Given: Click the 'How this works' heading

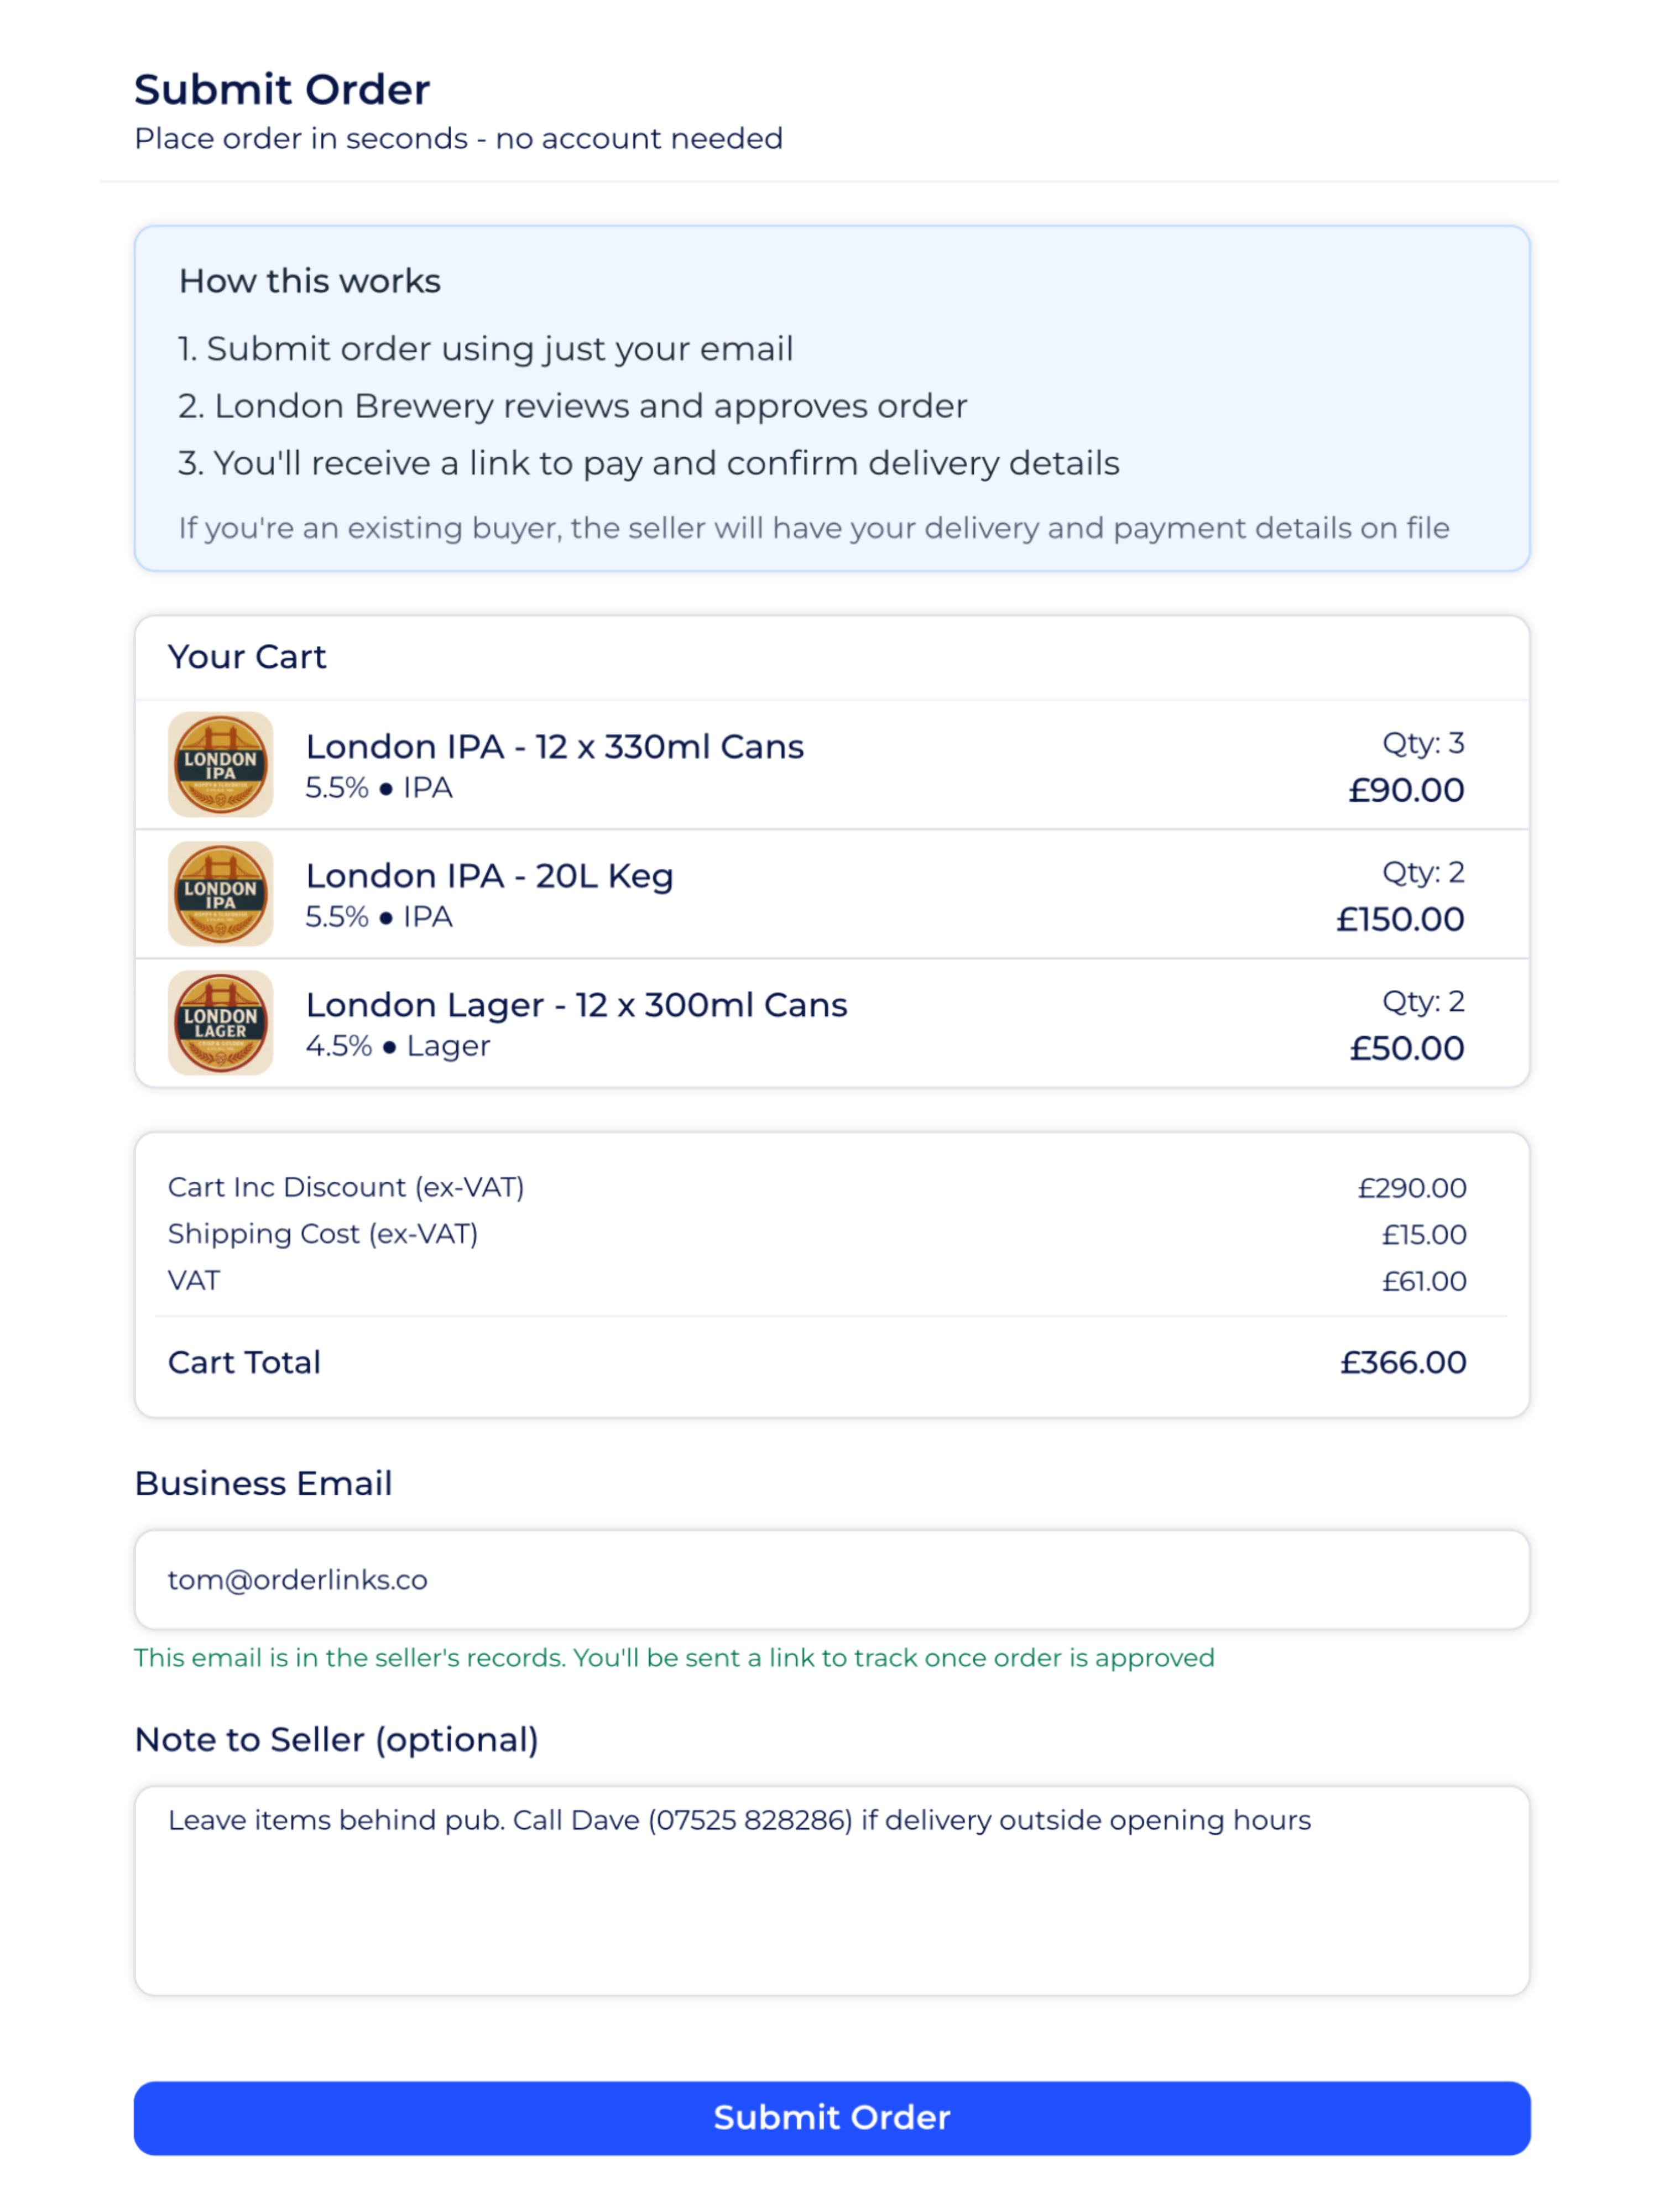Looking at the screenshot, I should (x=309, y=281).
